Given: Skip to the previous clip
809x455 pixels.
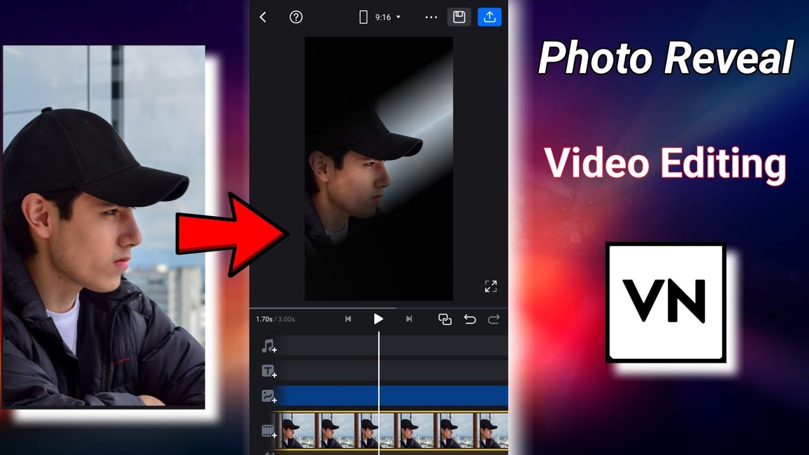Looking at the screenshot, I should (x=348, y=319).
